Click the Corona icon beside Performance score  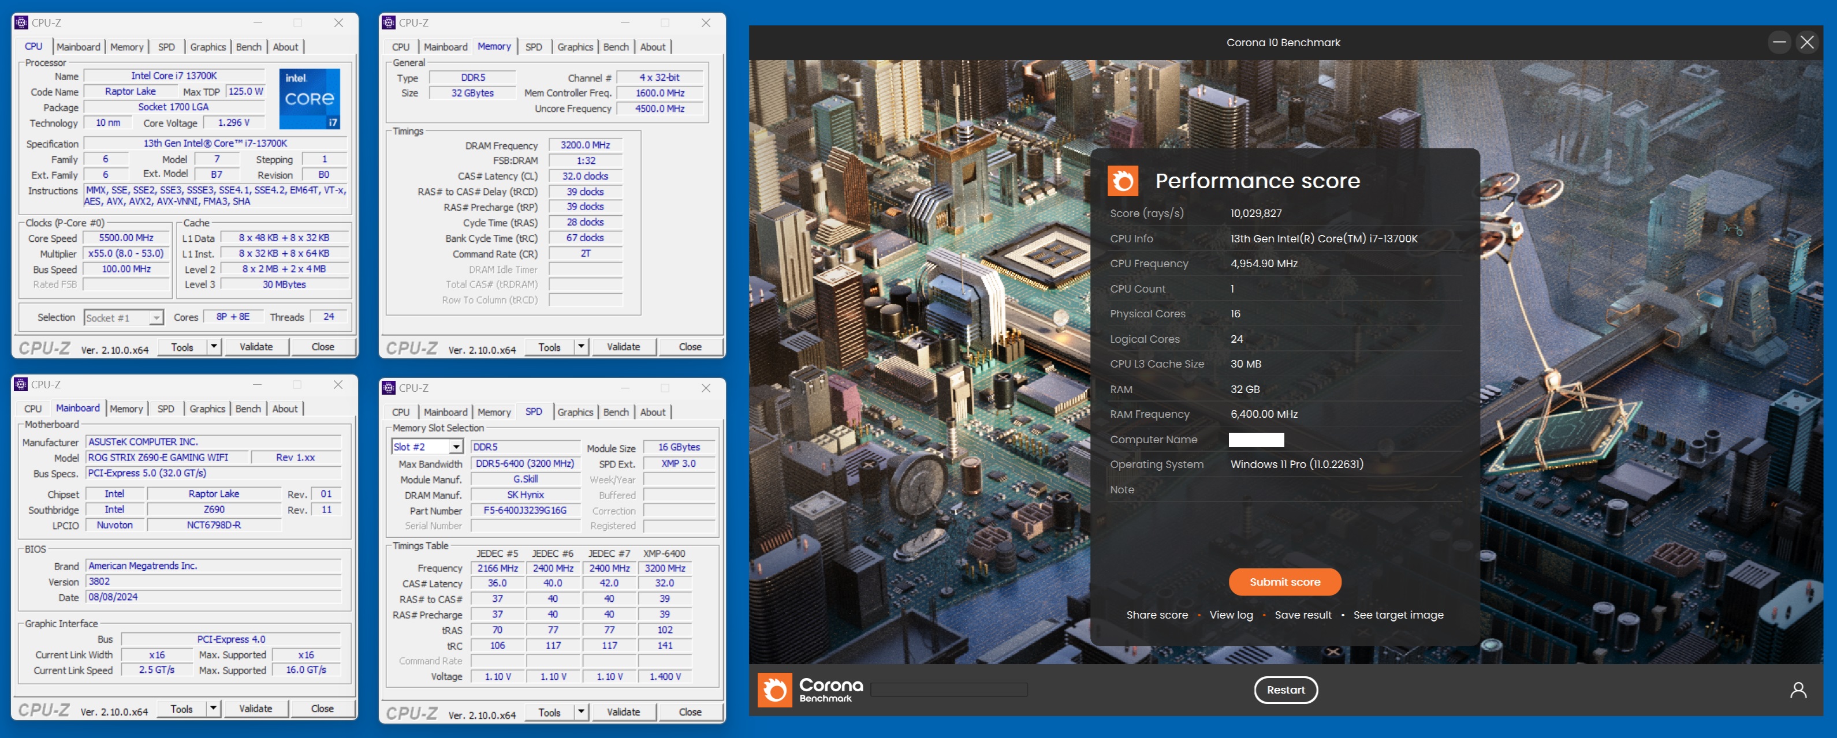pos(1123,181)
